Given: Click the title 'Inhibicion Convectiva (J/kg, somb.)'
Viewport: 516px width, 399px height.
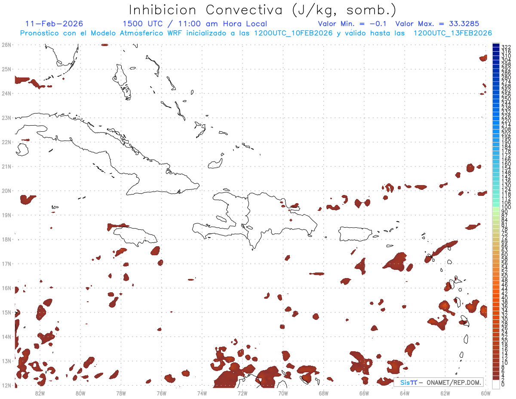Looking at the screenshot, I should (262, 9).
